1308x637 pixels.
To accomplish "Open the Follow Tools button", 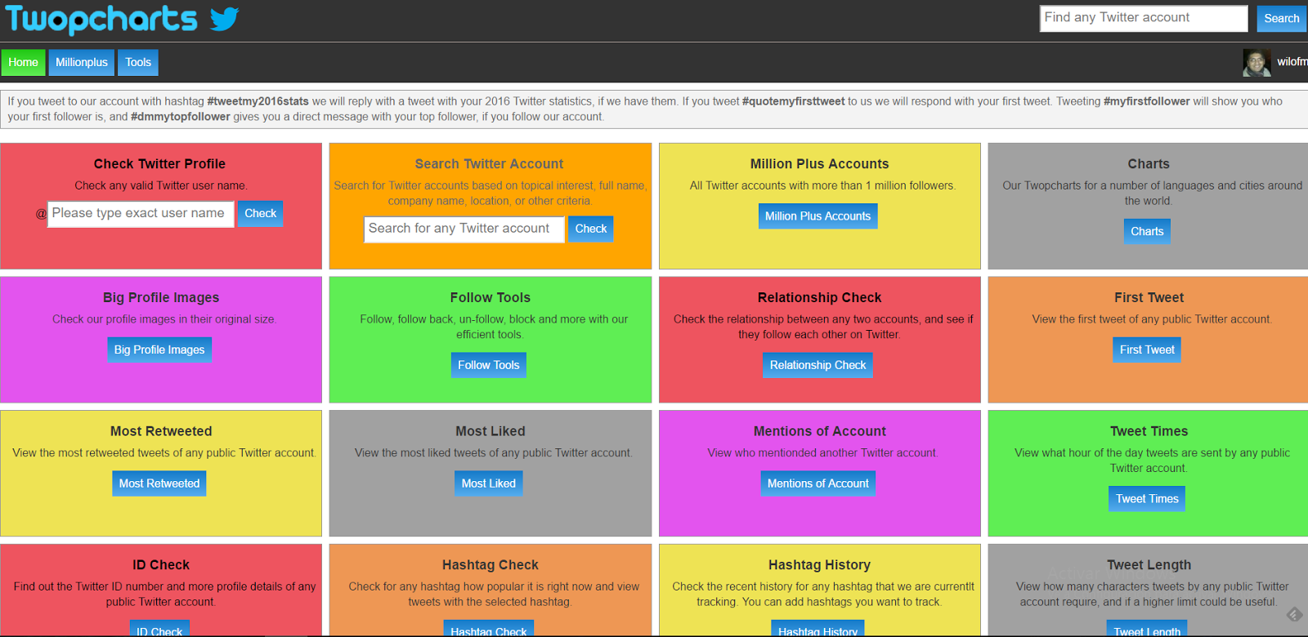I will click(x=488, y=365).
